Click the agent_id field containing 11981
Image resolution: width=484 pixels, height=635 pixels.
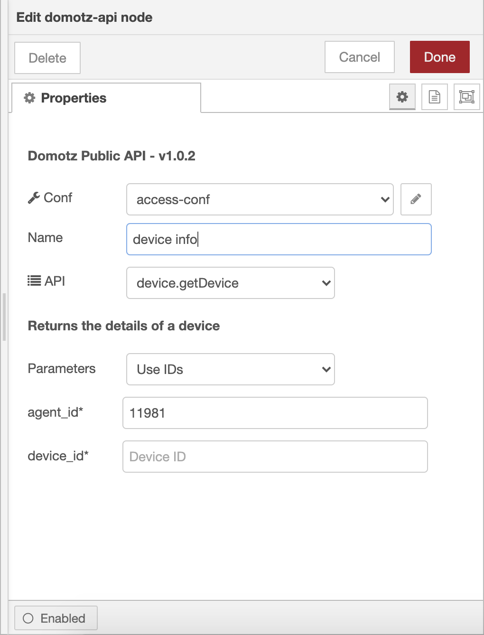(x=275, y=413)
